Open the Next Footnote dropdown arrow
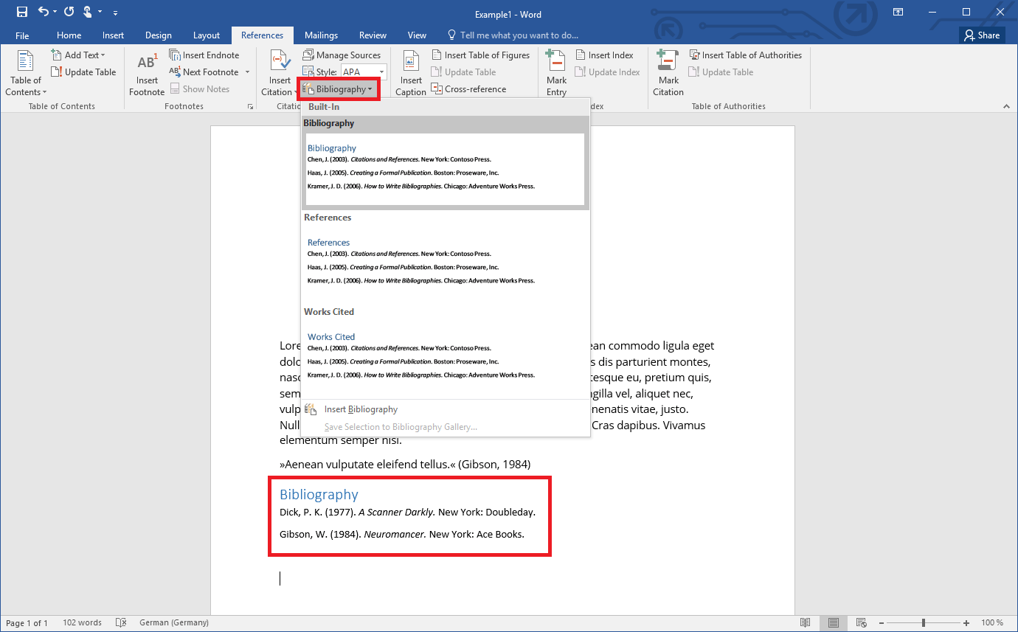This screenshot has width=1018, height=632. 247,72
